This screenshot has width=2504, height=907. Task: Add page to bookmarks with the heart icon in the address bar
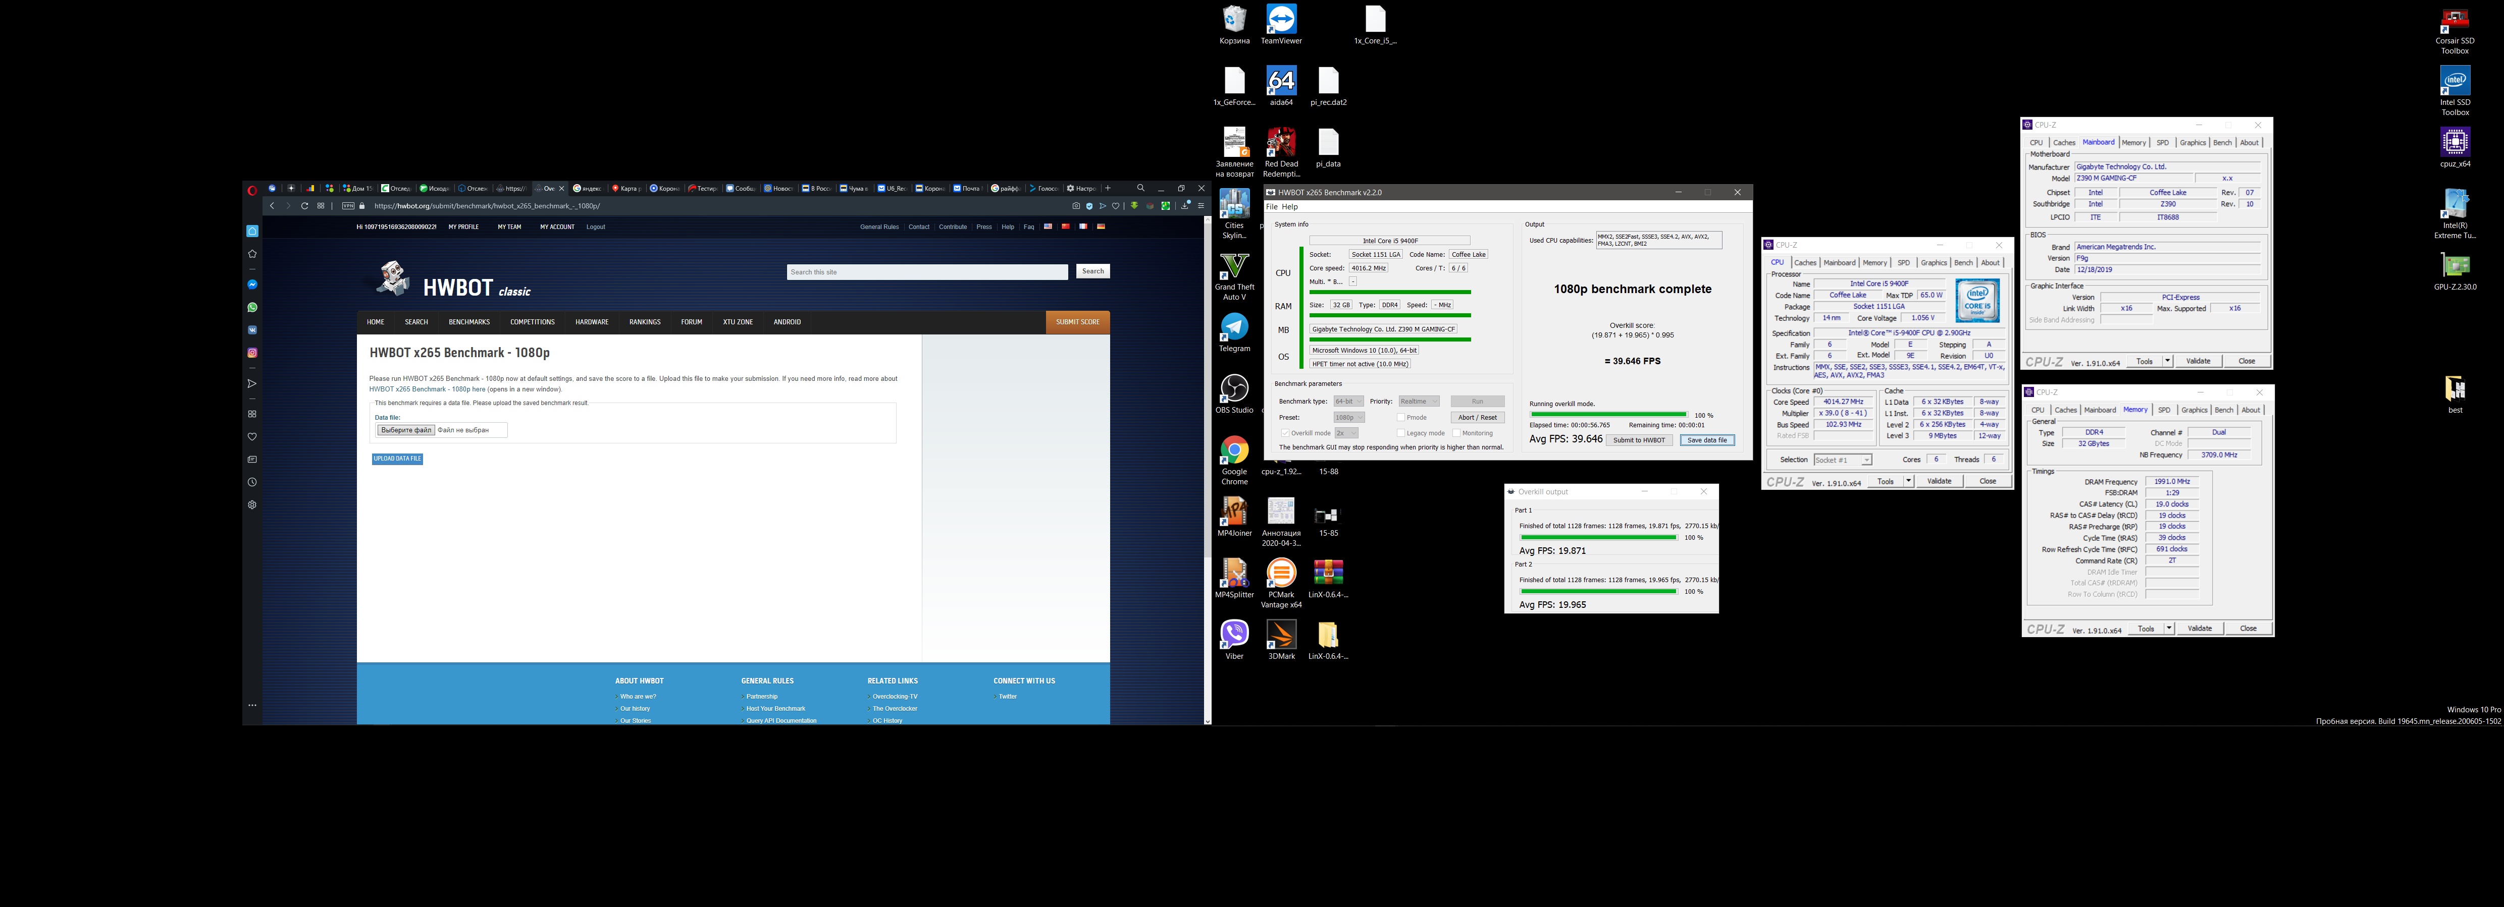1116,206
